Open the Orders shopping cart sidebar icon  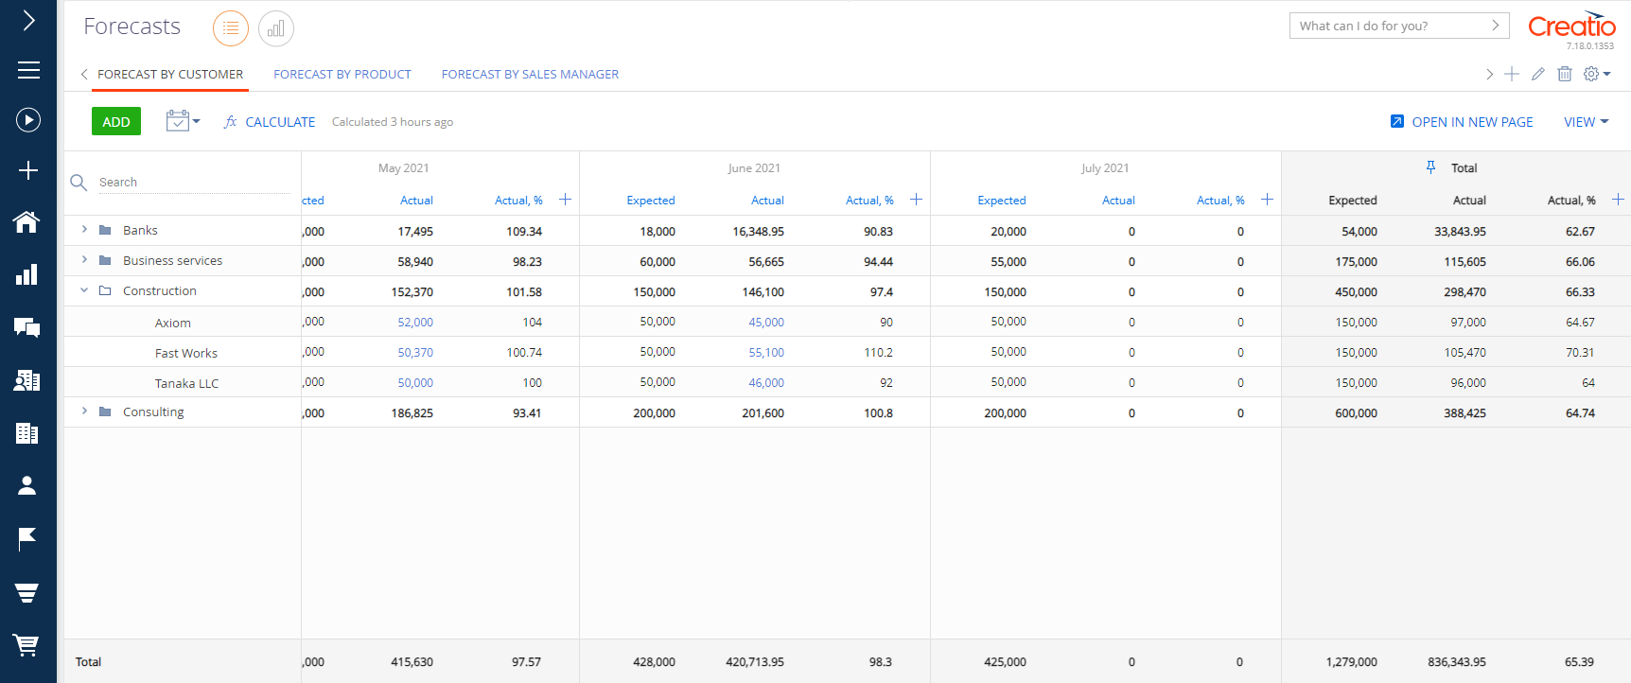27,645
